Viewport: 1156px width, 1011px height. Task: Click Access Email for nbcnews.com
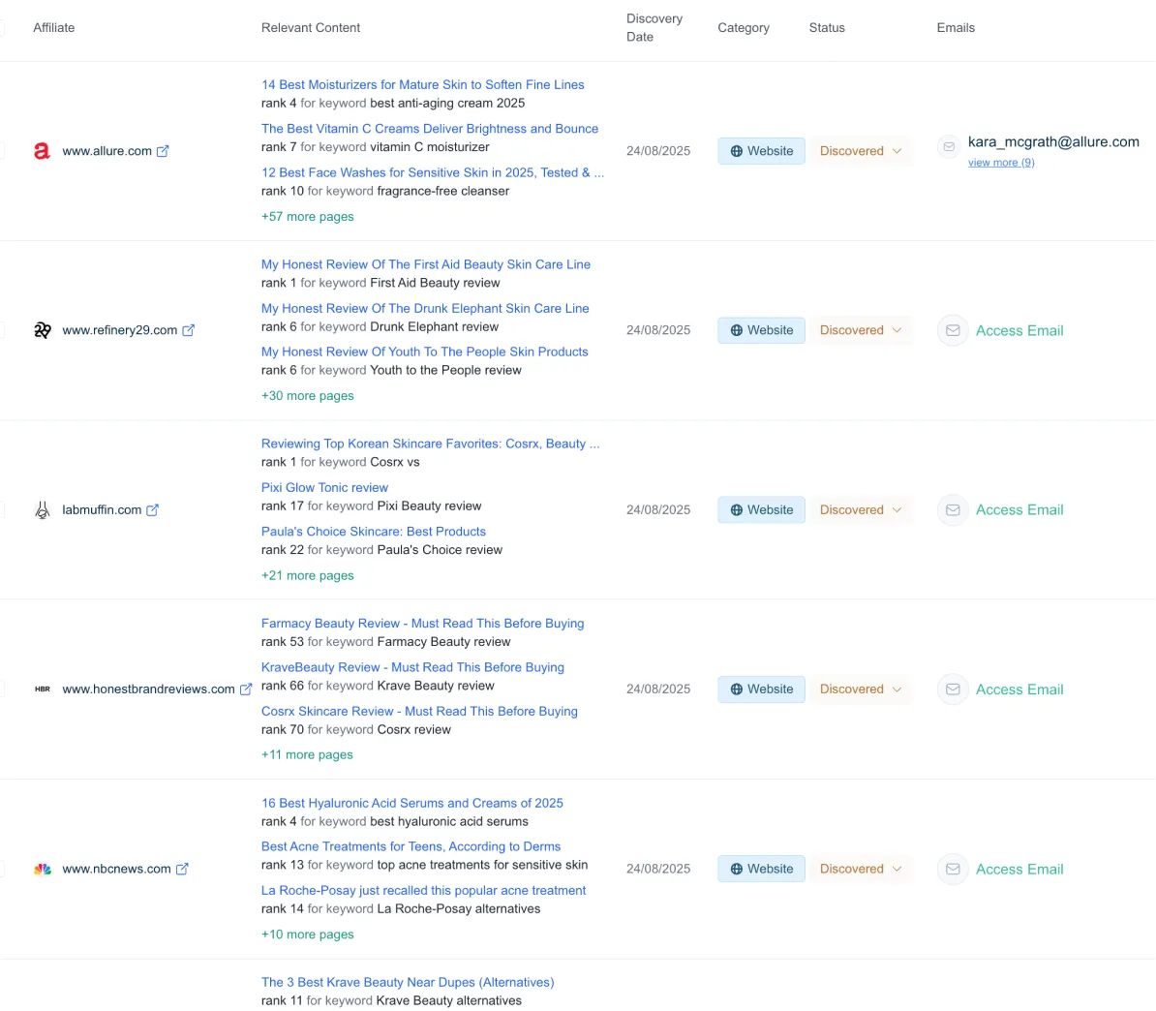[1019, 869]
